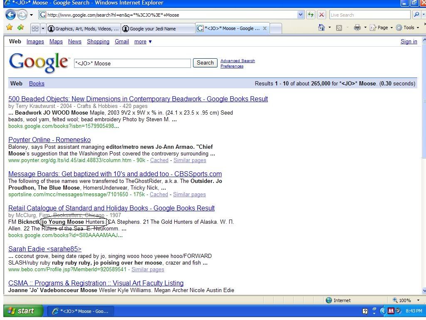Click the vertical scrollbar thumb
This screenshot has height=320, width=426.
424,101
